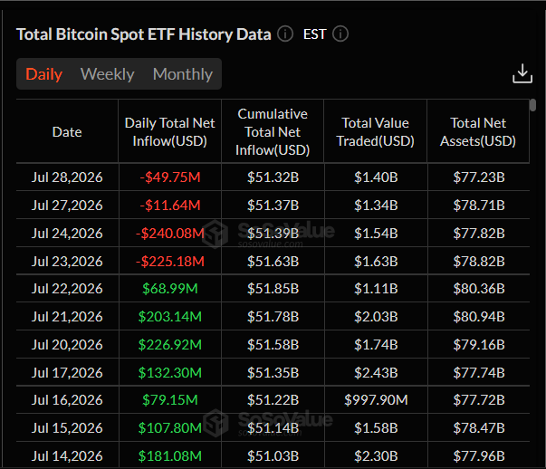
Task: Click cumulative value $51.85B
Action: (273, 289)
